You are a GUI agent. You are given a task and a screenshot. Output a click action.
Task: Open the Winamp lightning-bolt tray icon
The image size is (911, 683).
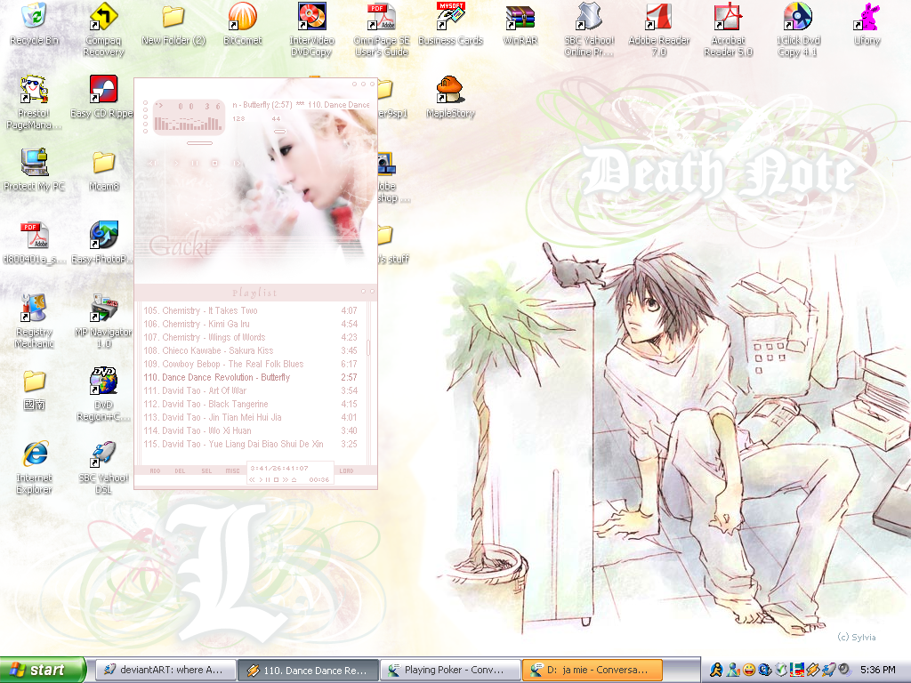tap(812, 670)
